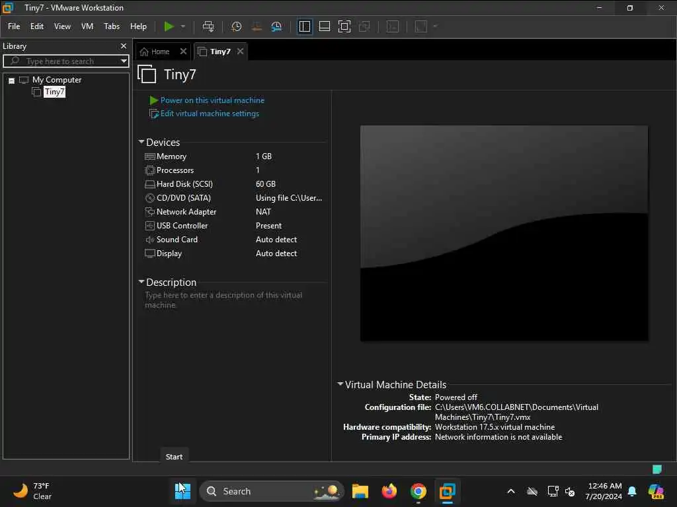Click the CD/DVD value Using file C:\User...

[289, 198]
